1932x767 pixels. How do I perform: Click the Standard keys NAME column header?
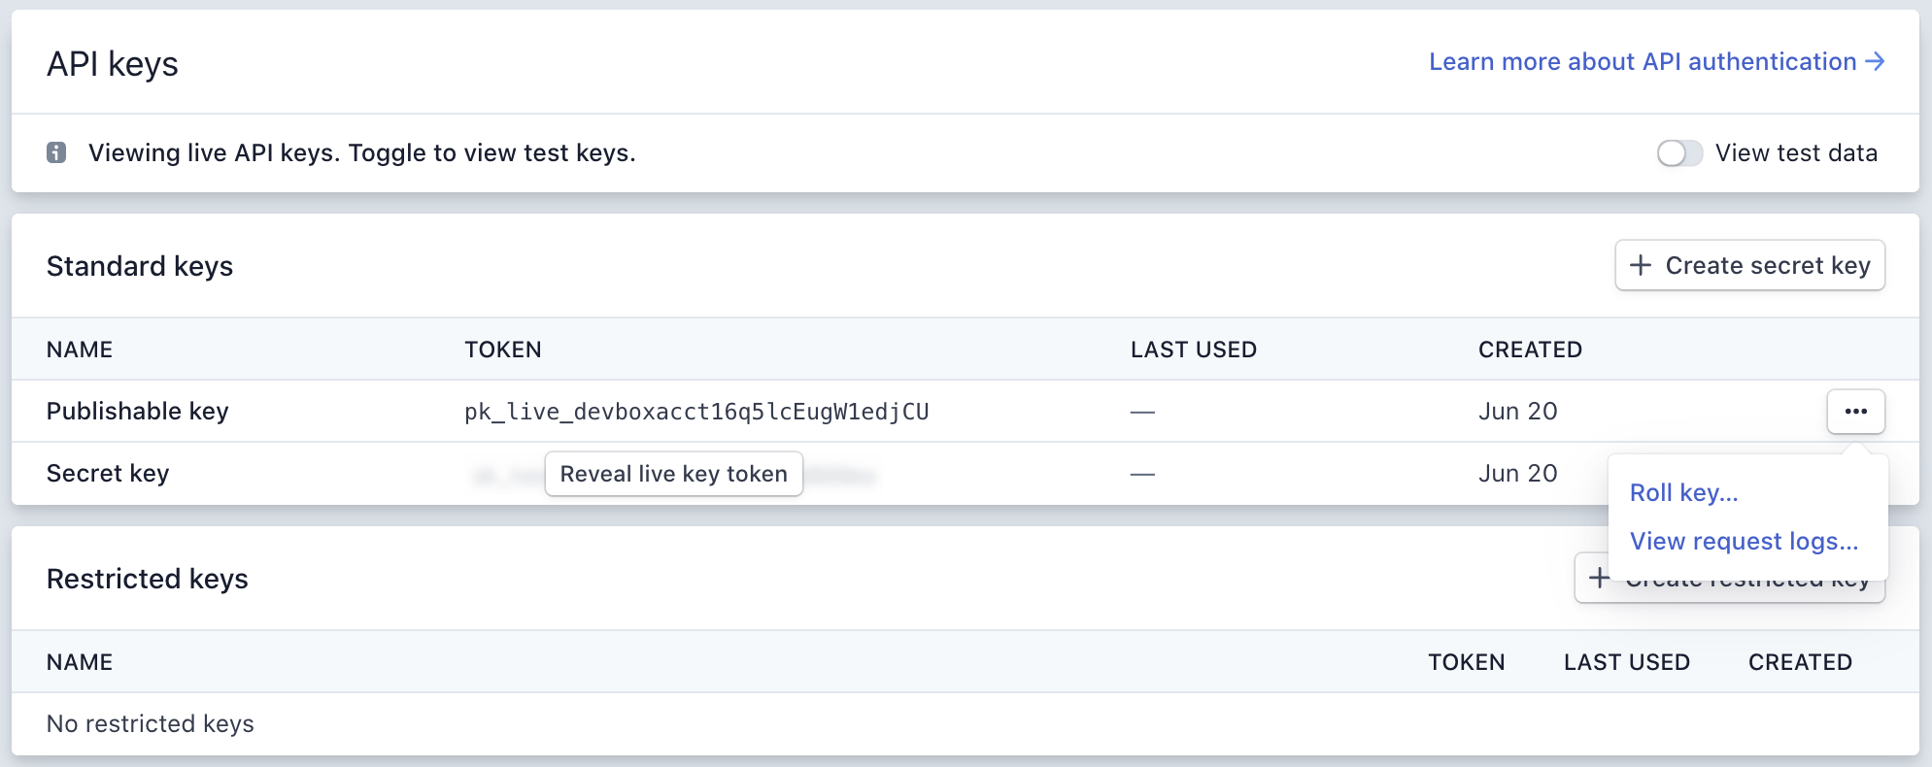click(x=80, y=350)
